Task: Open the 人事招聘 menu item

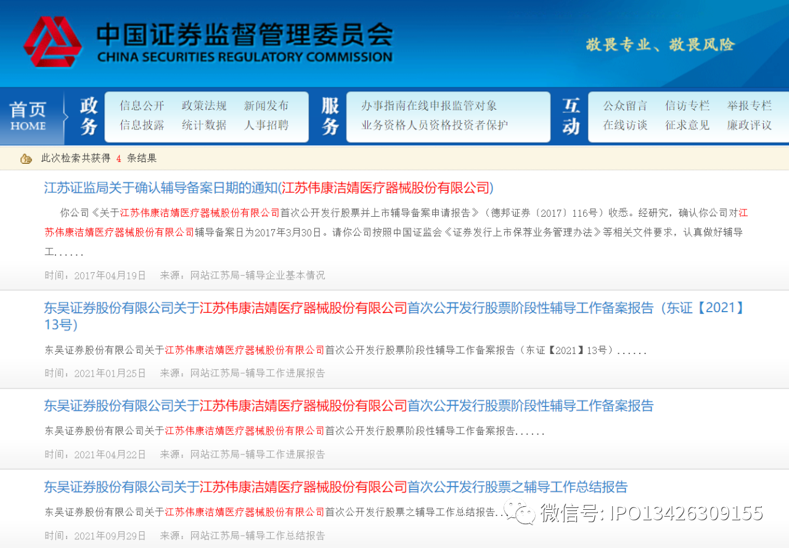Action: coord(266,125)
